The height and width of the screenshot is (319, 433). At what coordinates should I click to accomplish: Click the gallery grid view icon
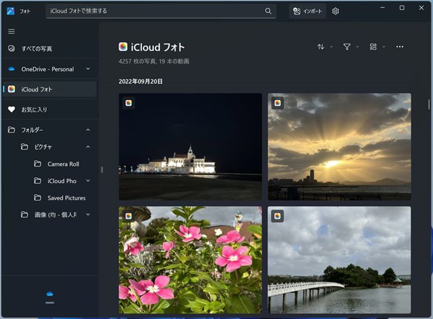(373, 47)
